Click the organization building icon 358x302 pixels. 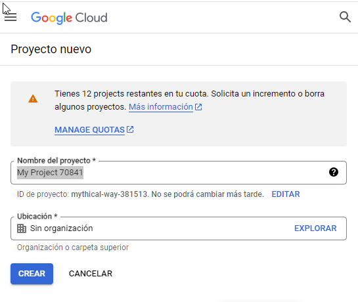tap(22, 228)
